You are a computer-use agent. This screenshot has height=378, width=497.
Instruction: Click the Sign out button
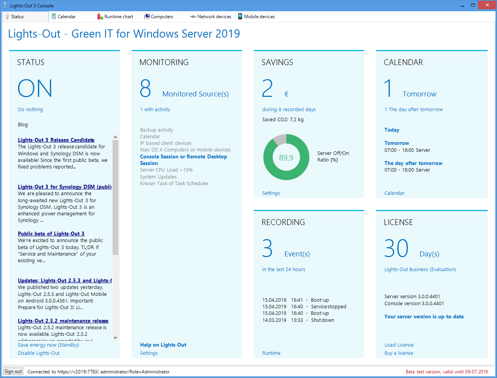13,371
